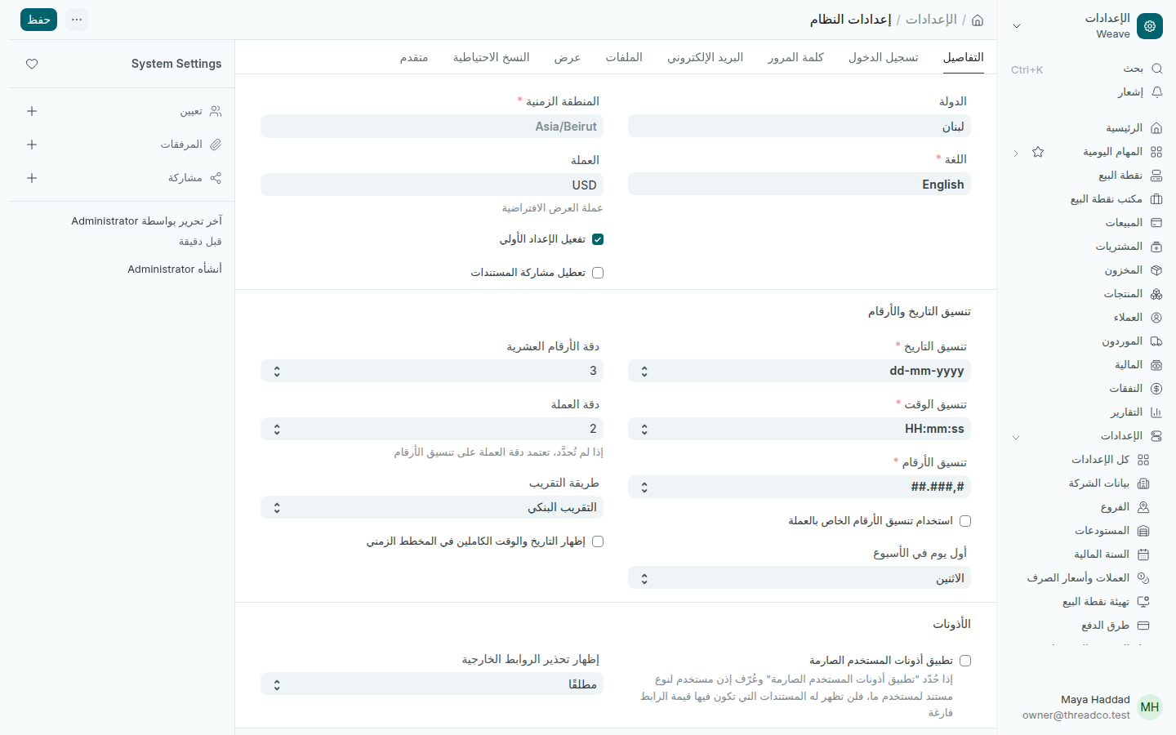
Task: Open the طريقة التقريب dropdown
Action: click(432, 507)
